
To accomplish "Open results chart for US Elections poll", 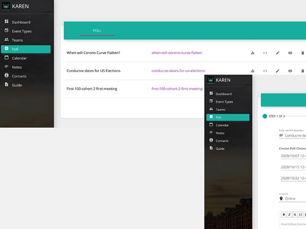I will pyautogui.click(x=253, y=71).
